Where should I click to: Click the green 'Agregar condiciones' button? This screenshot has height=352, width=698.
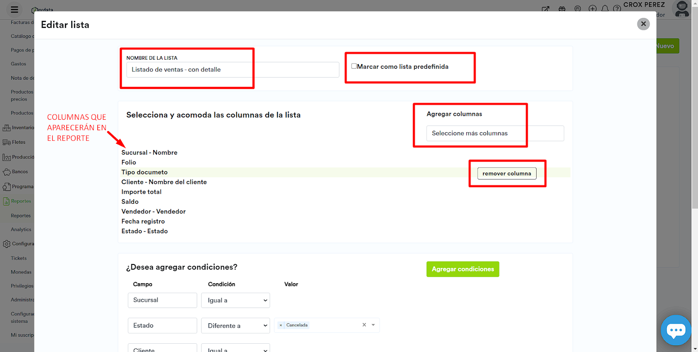point(462,269)
